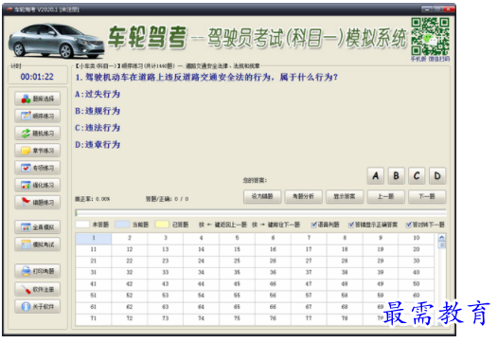Click the 00:01:22 timer display
This screenshot has width=498, height=343.
37,77
